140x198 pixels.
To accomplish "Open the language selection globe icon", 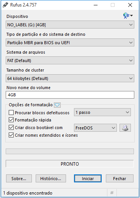I will [x=128, y=16].
